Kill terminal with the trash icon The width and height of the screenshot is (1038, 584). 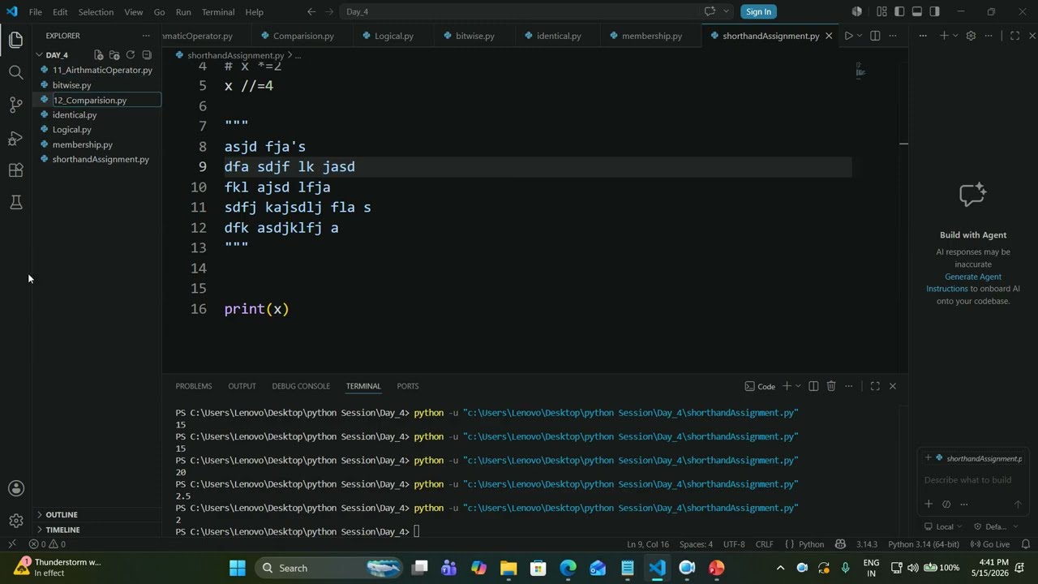[831, 386]
